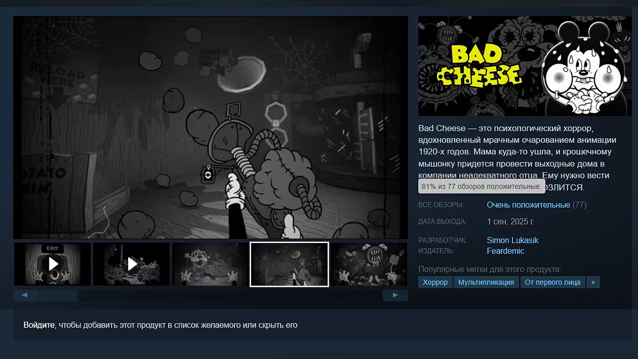Click the Очень положительные reviews link
This screenshot has height=359, width=638.
pyautogui.click(x=528, y=205)
